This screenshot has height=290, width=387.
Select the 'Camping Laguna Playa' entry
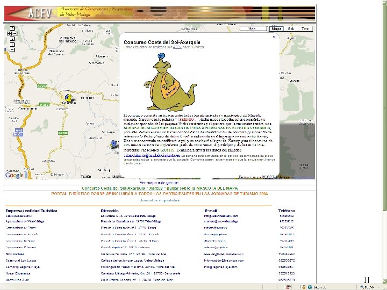[x=23, y=267]
